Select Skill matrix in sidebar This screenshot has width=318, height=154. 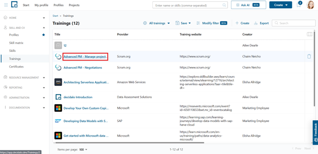(16, 43)
